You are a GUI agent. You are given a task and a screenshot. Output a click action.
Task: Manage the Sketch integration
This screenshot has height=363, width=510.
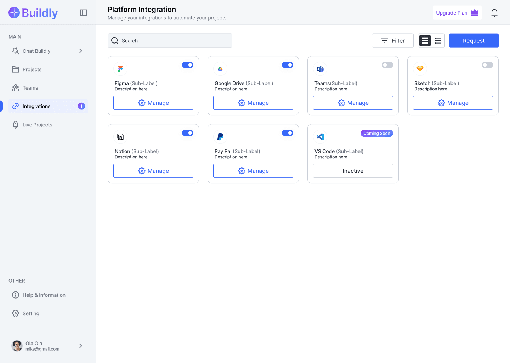coord(453,103)
